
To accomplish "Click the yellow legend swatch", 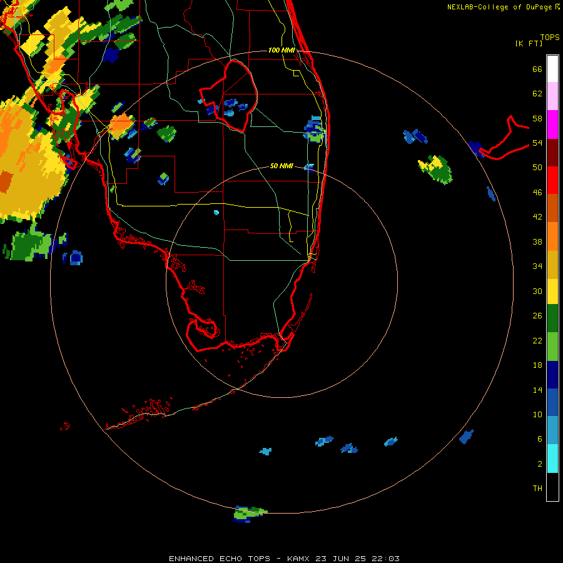I will 552,291.
